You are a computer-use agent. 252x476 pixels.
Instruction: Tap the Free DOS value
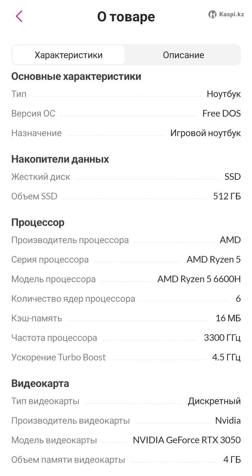pyautogui.click(x=221, y=113)
